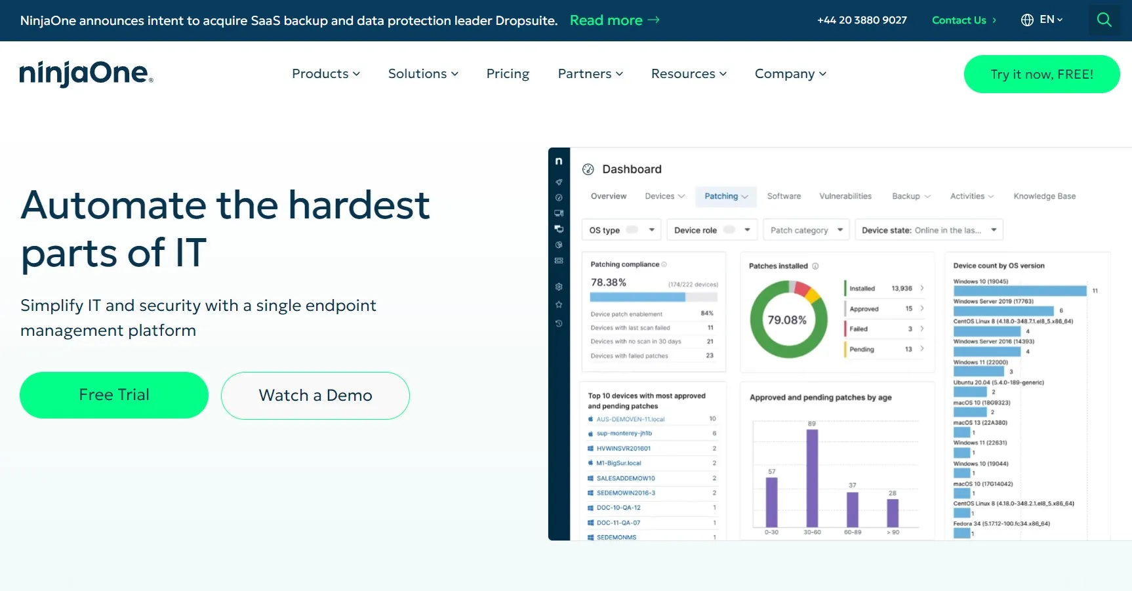
Task: Select device DOC-10-QA-12
Action: point(618,508)
